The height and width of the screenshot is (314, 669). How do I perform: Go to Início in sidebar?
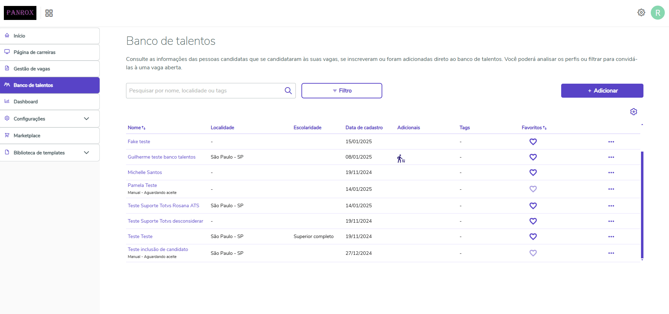click(x=50, y=36)
